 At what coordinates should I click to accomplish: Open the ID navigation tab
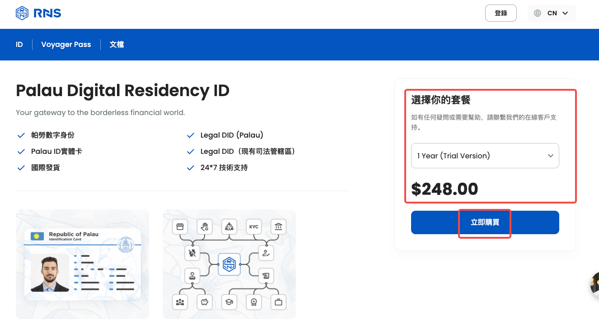(19, 45)
